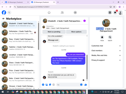Screen dimensions: 126x94
Task: Click the message with phone number 8632330746
Action: [x=62, y=76]
